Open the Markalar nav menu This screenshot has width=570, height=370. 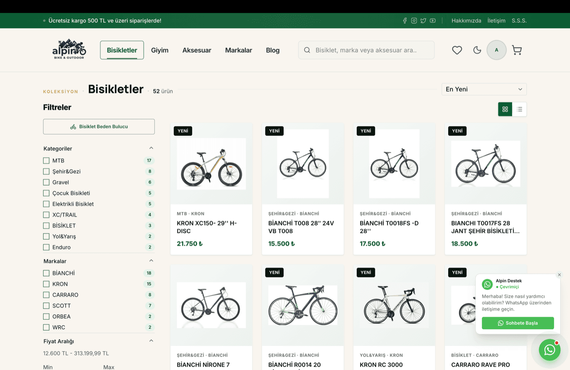[x=239, y=50]
